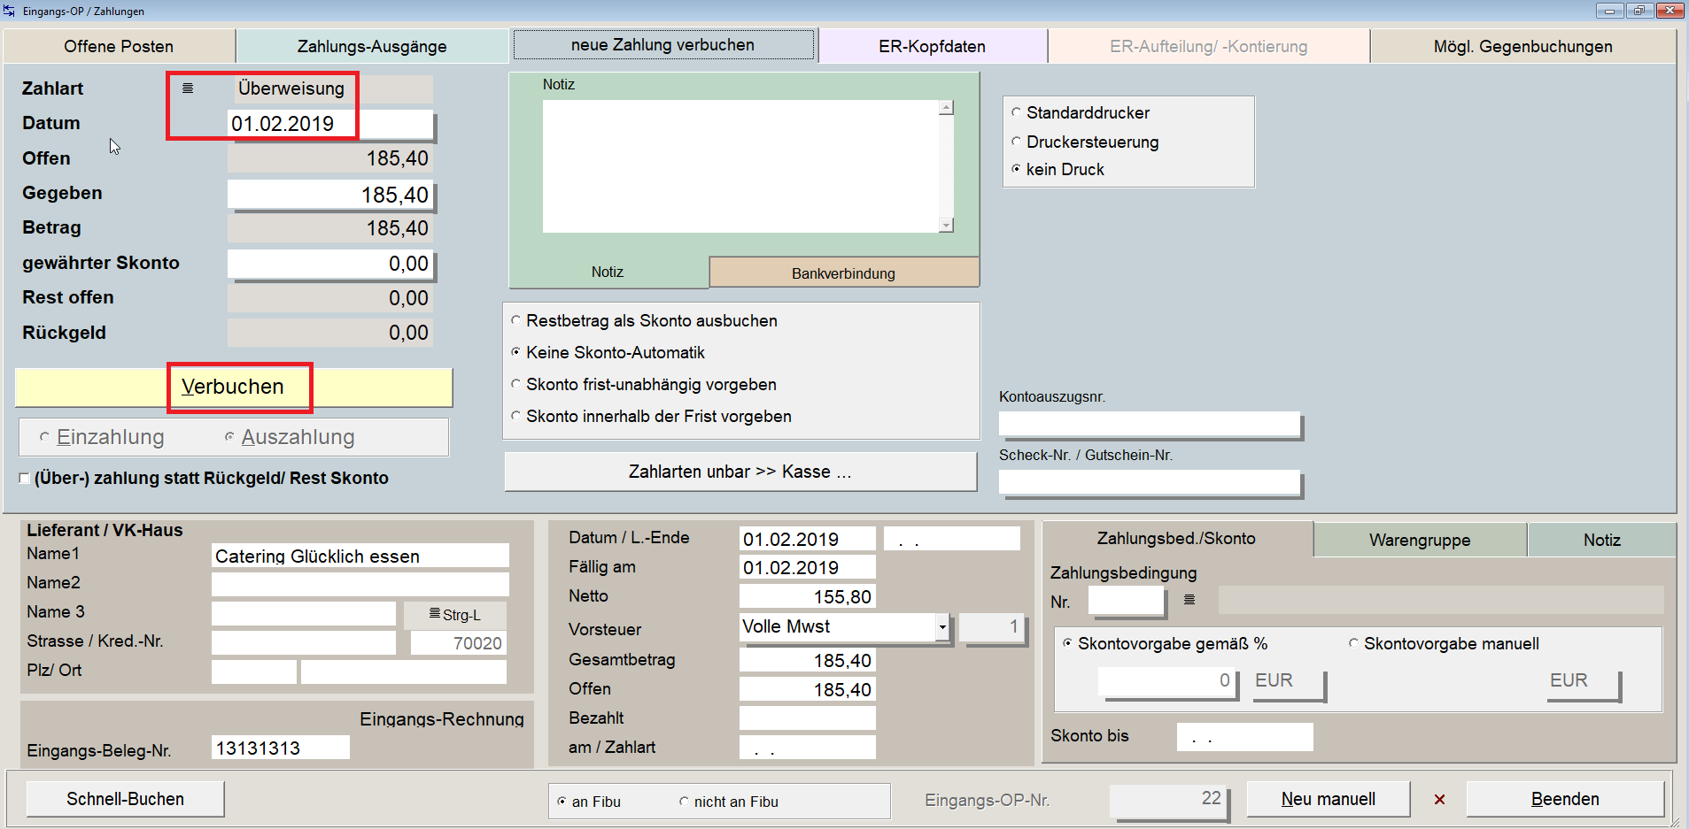The image size is (1689, 829).
Task: Click the red X icon beside Neu manuell
Action: point(1439,799)
